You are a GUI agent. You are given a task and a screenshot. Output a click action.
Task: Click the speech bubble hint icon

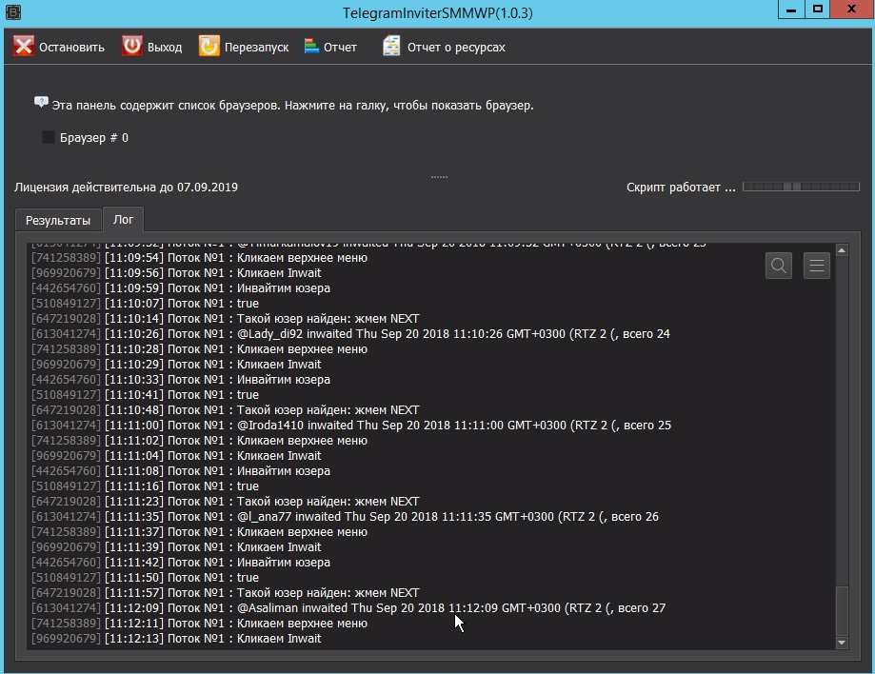point(41,103)
